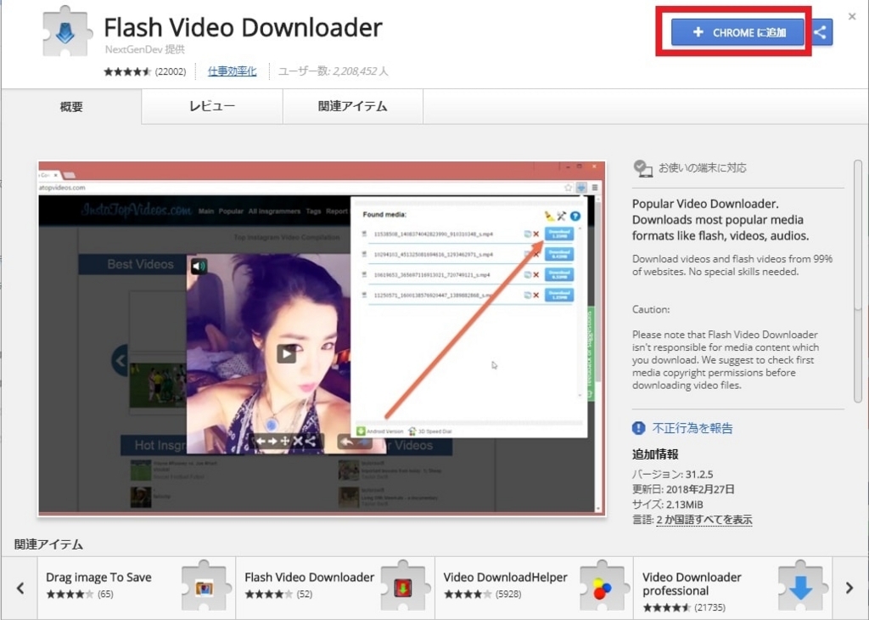The width and height of the screenshot is (869, 620).
Task: Click the サイズ: 2.13MiB text
Action: coord(667,504)
